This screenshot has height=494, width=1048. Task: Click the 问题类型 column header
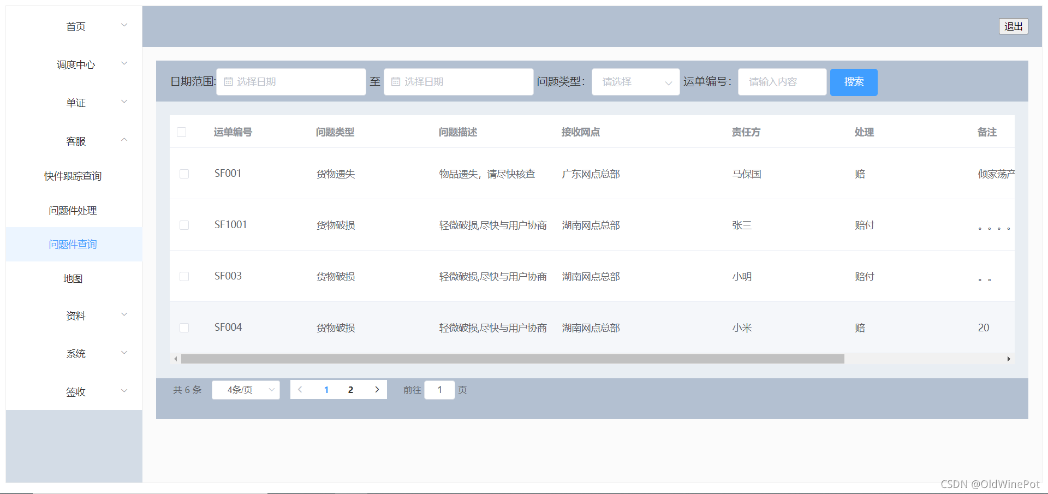tap(335, 132)
